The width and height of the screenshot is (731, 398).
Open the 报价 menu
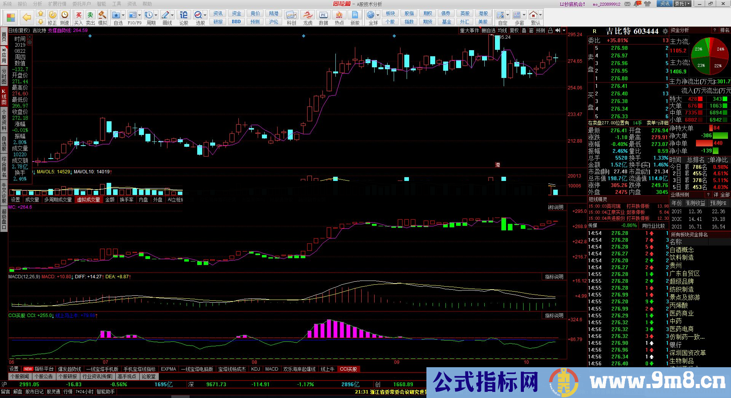coord(22,4)
